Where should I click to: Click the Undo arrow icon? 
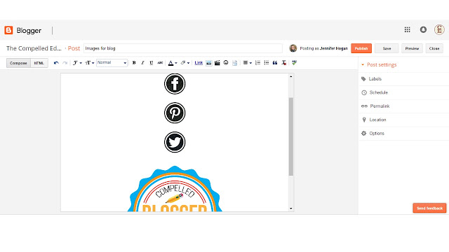click(56, 63)
